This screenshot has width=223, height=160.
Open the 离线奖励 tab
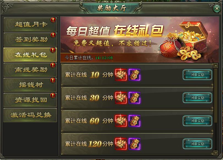(x=30, y=70)
